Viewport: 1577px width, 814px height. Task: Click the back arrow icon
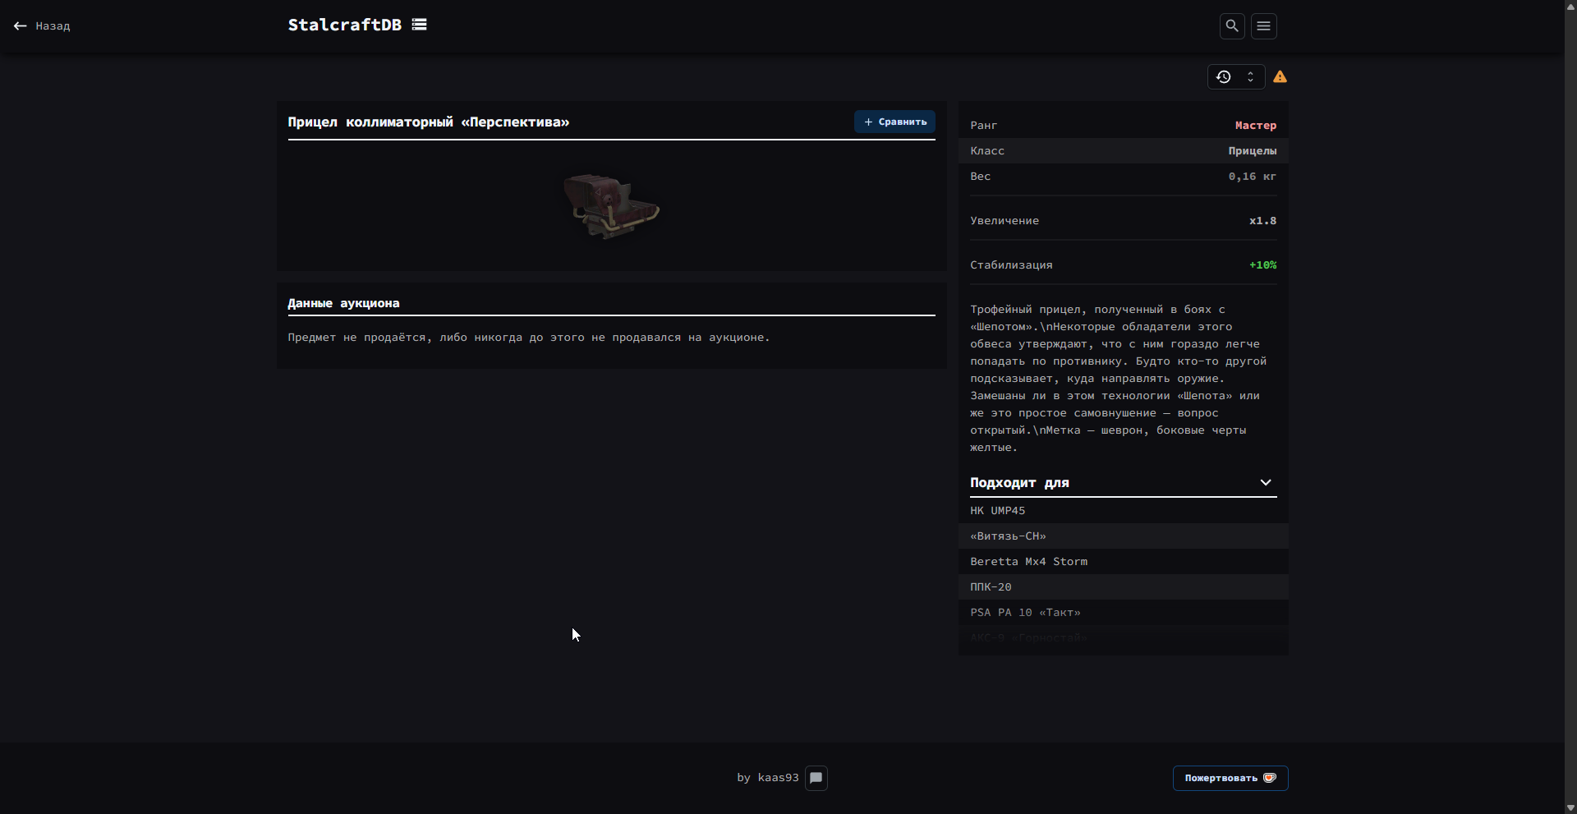click(21, 26)
